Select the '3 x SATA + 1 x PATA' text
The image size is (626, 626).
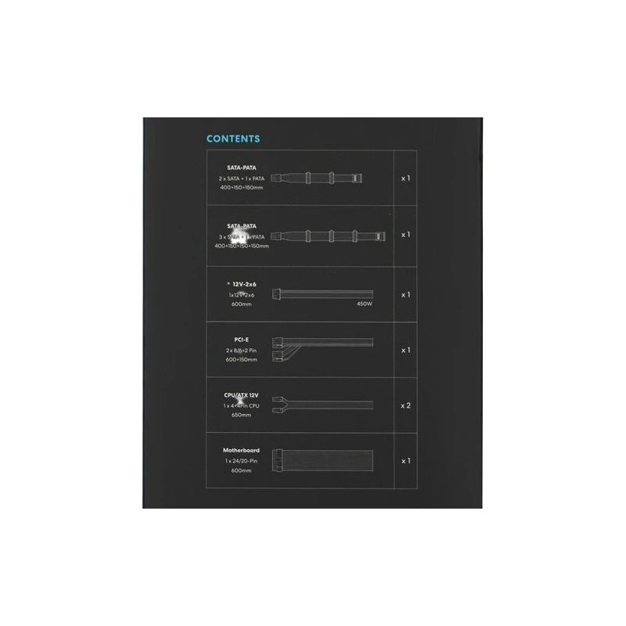coord(242,237)
